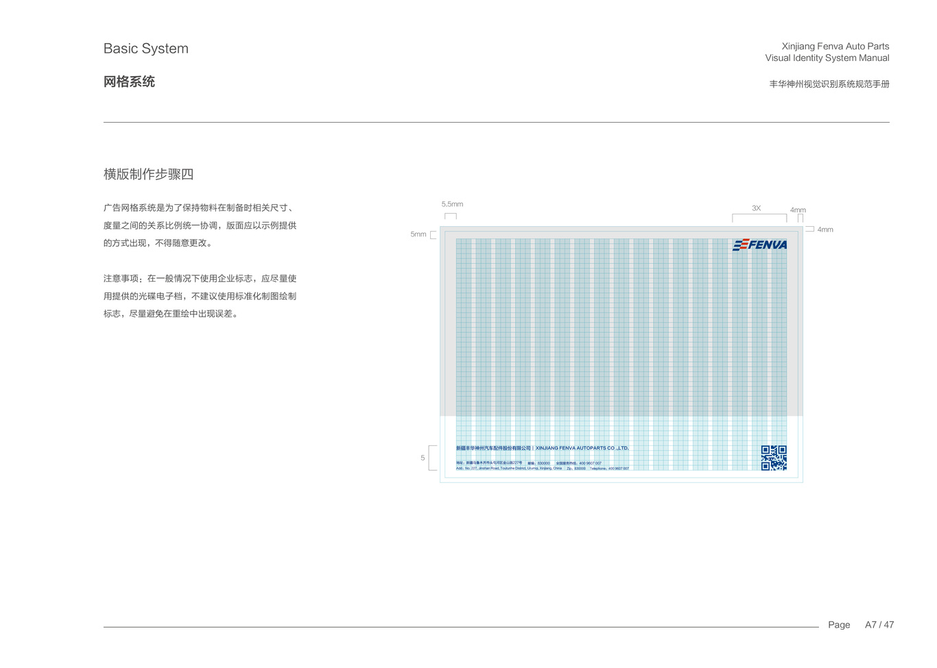Click the '5' dimension label near the footer bracket
The height and width of the screenshot is (668, 937).
click(423, 458)
